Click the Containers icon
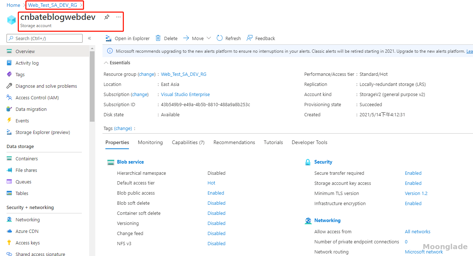The width and height of the screenshot is (473, 256). click(9, 159)
